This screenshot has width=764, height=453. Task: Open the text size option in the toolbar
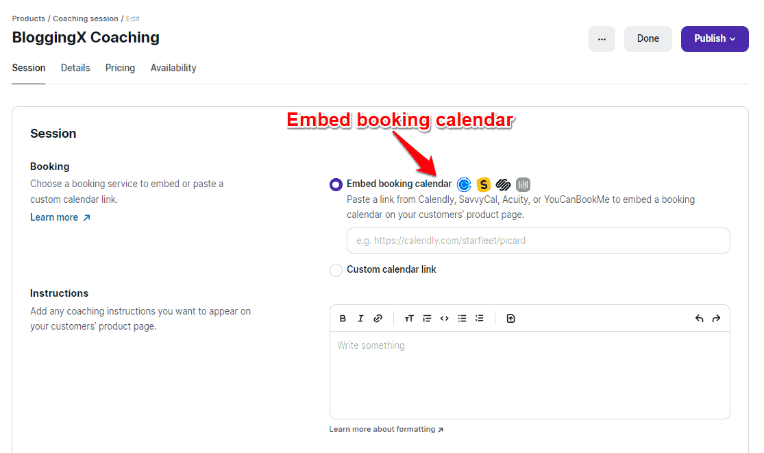click(409, 318)
